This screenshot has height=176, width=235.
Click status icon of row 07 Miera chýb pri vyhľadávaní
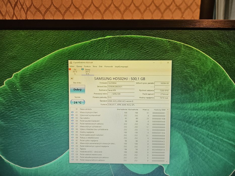point(72,126)
